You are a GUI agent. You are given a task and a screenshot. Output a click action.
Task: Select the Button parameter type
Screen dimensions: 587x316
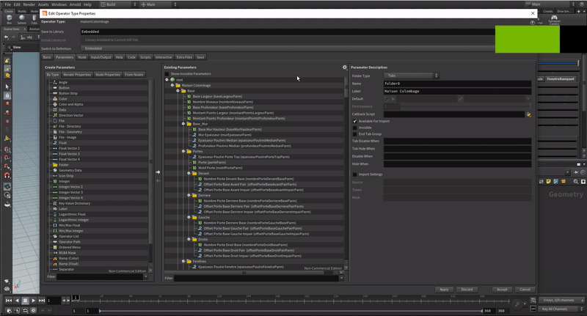pos(64,88)
